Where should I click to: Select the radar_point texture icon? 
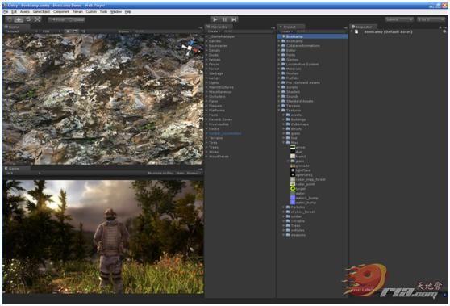tap(293, 184)
